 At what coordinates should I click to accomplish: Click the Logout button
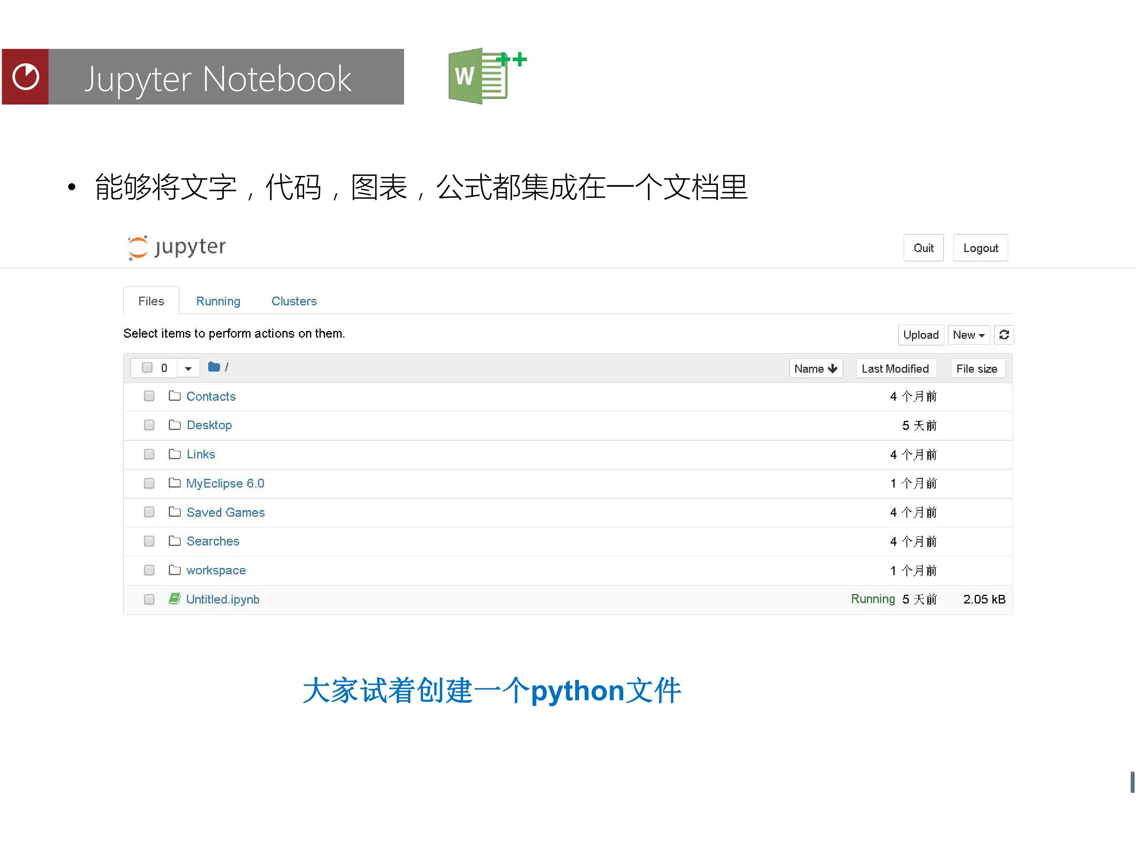click(980, 248)
